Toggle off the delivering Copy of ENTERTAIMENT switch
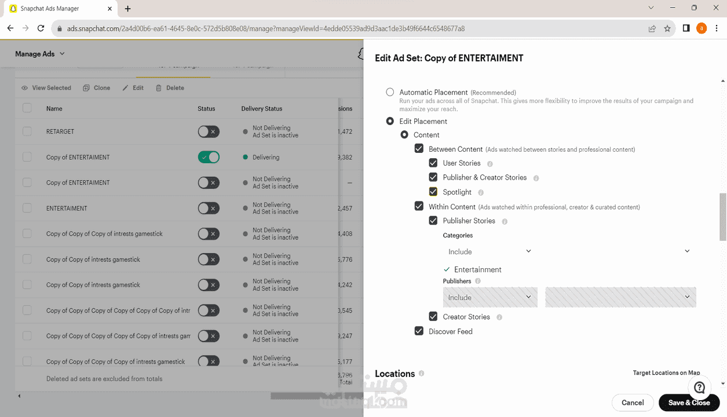The height and width of the screenshot is (417, 727). [x=209, y=157]
